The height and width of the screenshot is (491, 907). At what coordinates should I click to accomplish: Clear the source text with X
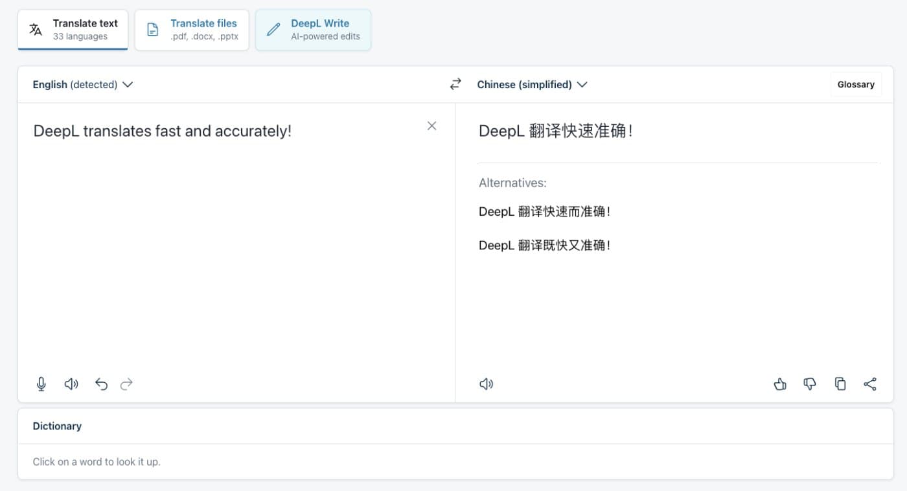click(431, 126)
